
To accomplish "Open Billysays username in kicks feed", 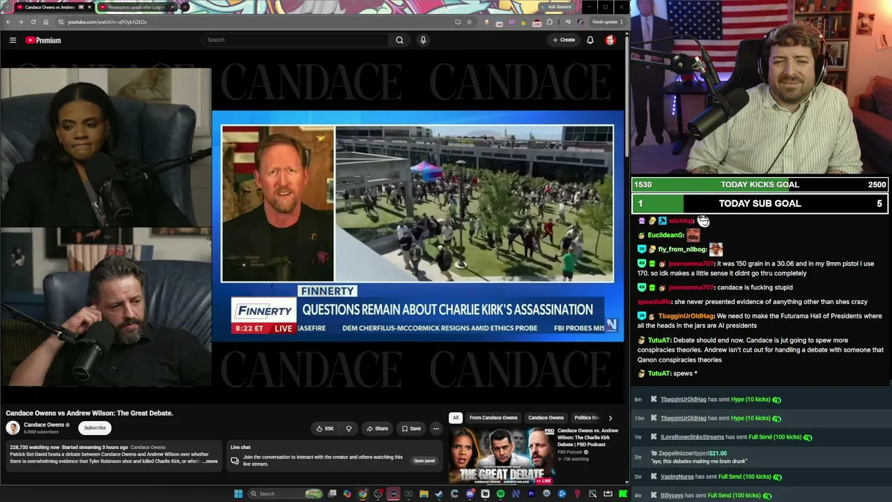I will click(672, 496).
